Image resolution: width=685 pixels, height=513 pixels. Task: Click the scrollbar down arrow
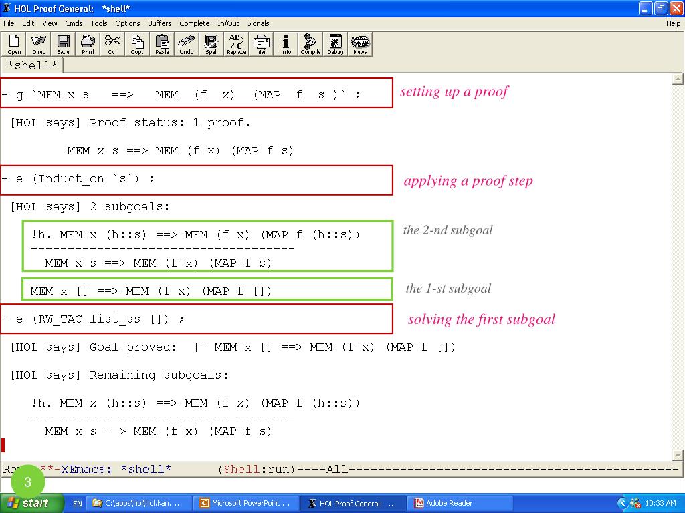(678, 455)
